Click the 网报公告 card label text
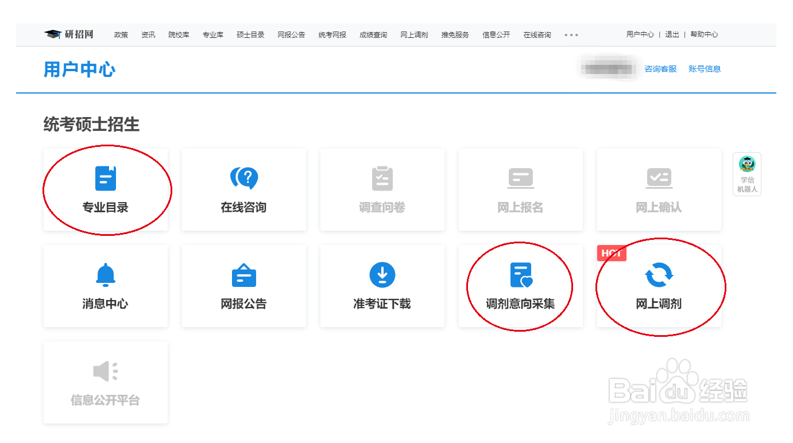Image resolution: width=793 pixels, height=443 pixels. (x=244, y=304)
